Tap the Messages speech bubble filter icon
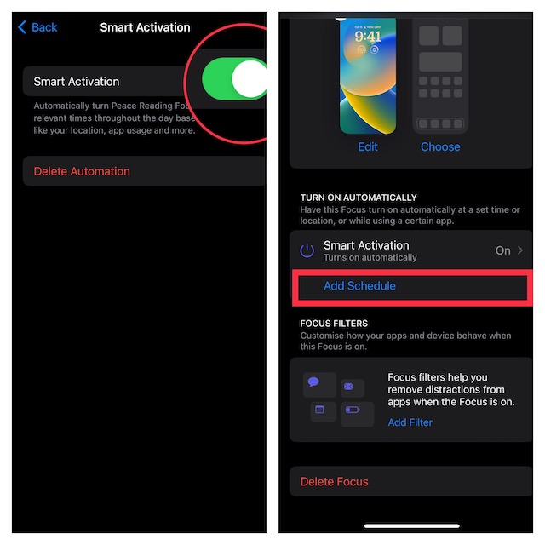This screenshot has height=545, width=545. (313, 382)
